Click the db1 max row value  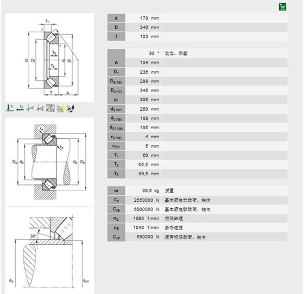[149, 127]
